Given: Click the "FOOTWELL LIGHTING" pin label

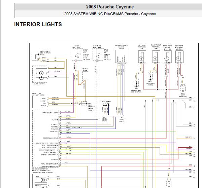Looking at the screenshot, I should pos(50,138).
